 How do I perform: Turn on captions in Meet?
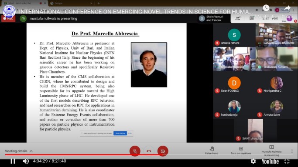(241, 150)
